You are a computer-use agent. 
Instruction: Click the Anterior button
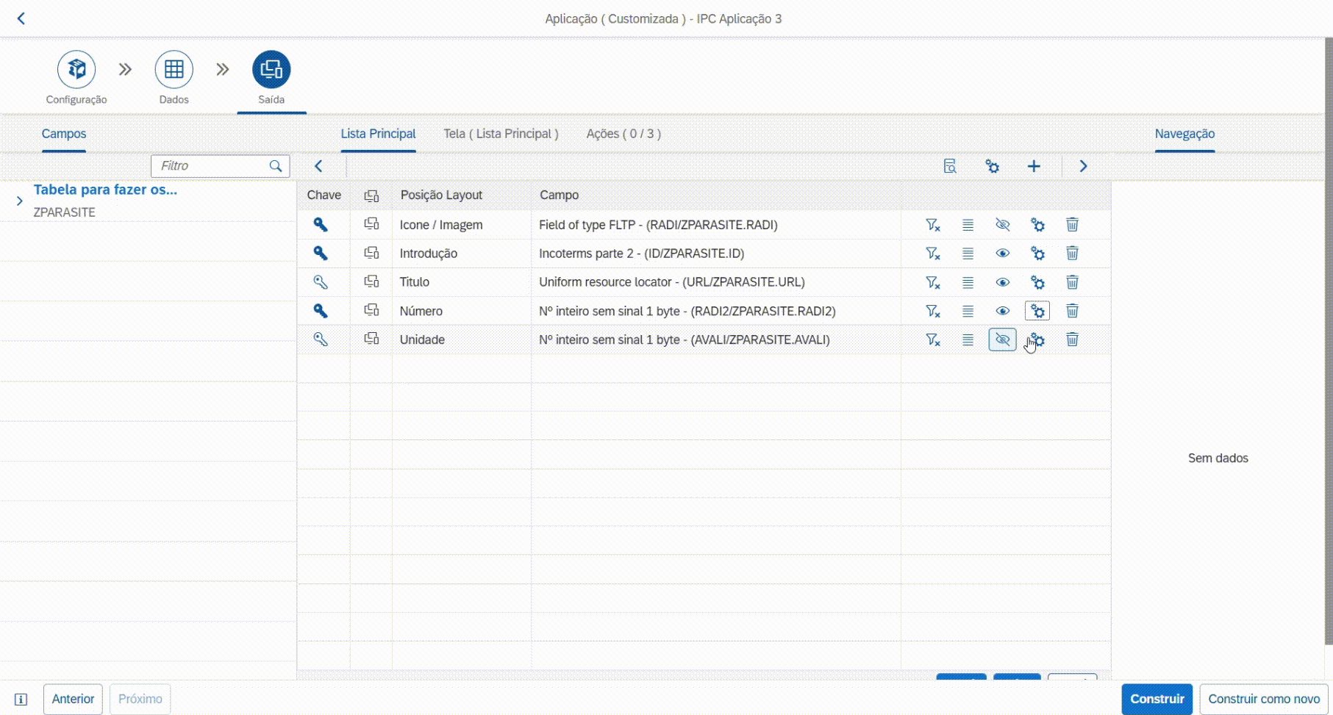point(73,699)
